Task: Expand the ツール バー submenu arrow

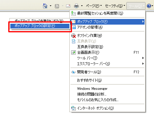Action: [x=143, y=58]
